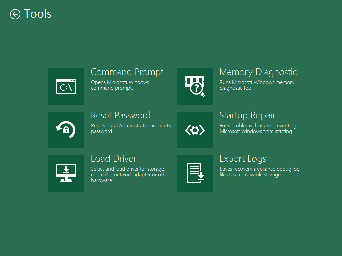
Task: Select the Reset Password lock icon
Action: pyautogui.click(x=66, y=130)
